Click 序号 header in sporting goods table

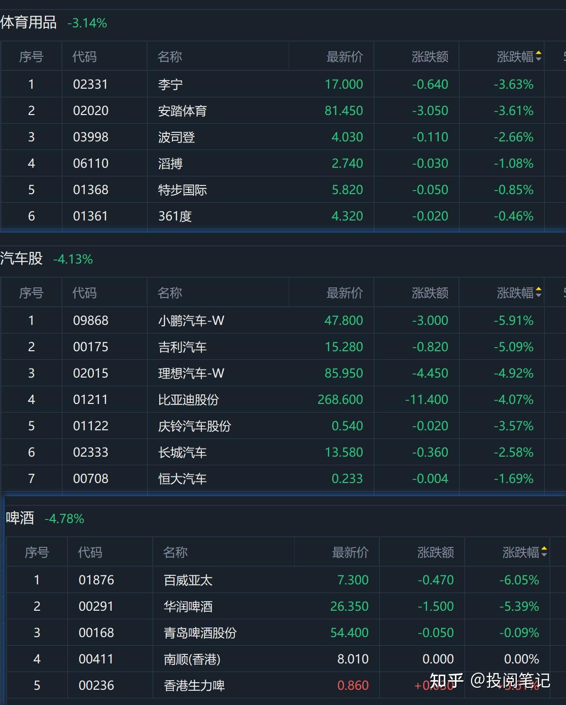pos(31,57)
